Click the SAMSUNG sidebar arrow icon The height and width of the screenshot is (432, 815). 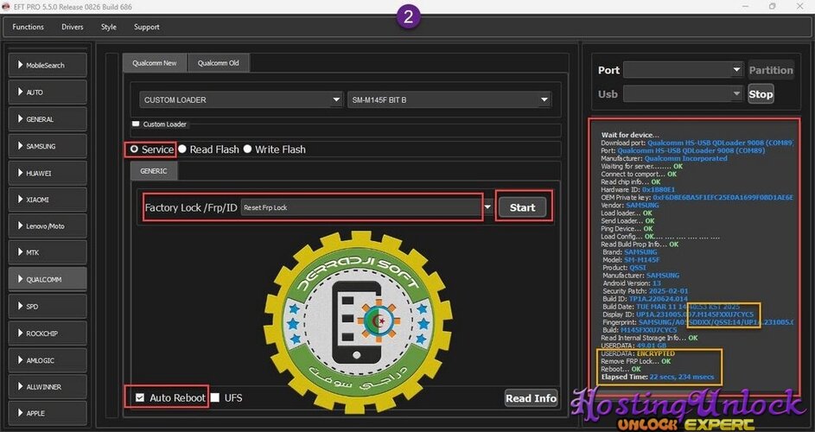20,146
